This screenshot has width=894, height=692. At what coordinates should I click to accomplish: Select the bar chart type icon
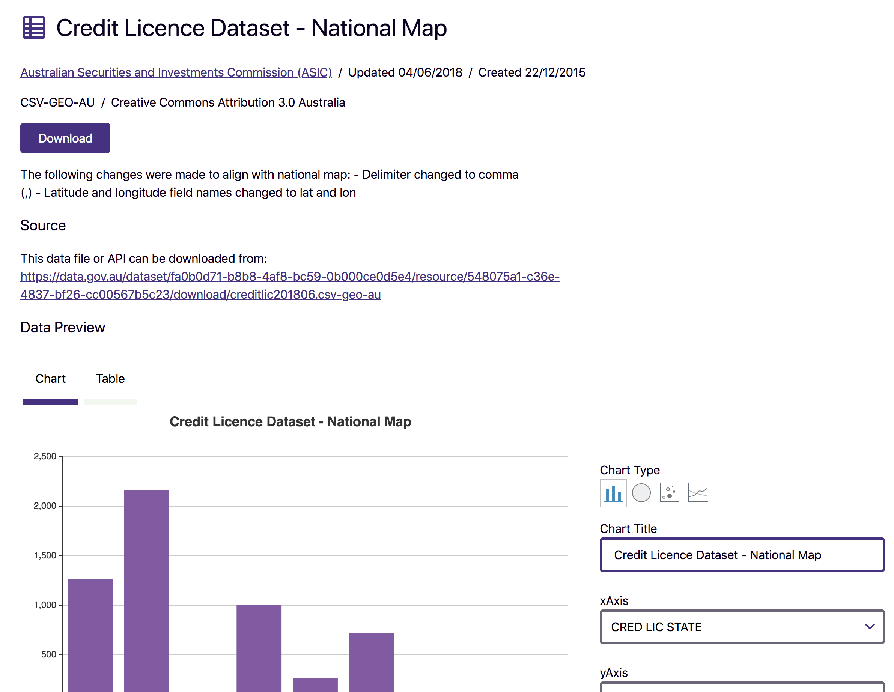tap(613, 493)
